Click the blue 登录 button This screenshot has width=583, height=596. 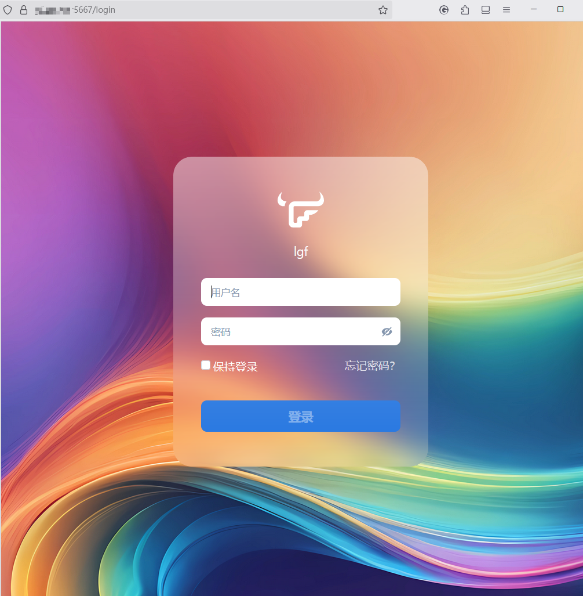(301, 416)
